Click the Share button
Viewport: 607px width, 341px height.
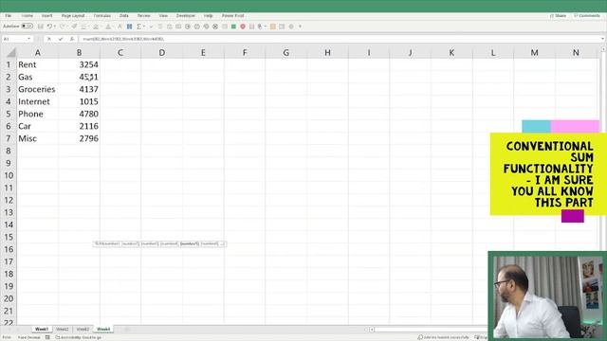[x=559, y=16]
